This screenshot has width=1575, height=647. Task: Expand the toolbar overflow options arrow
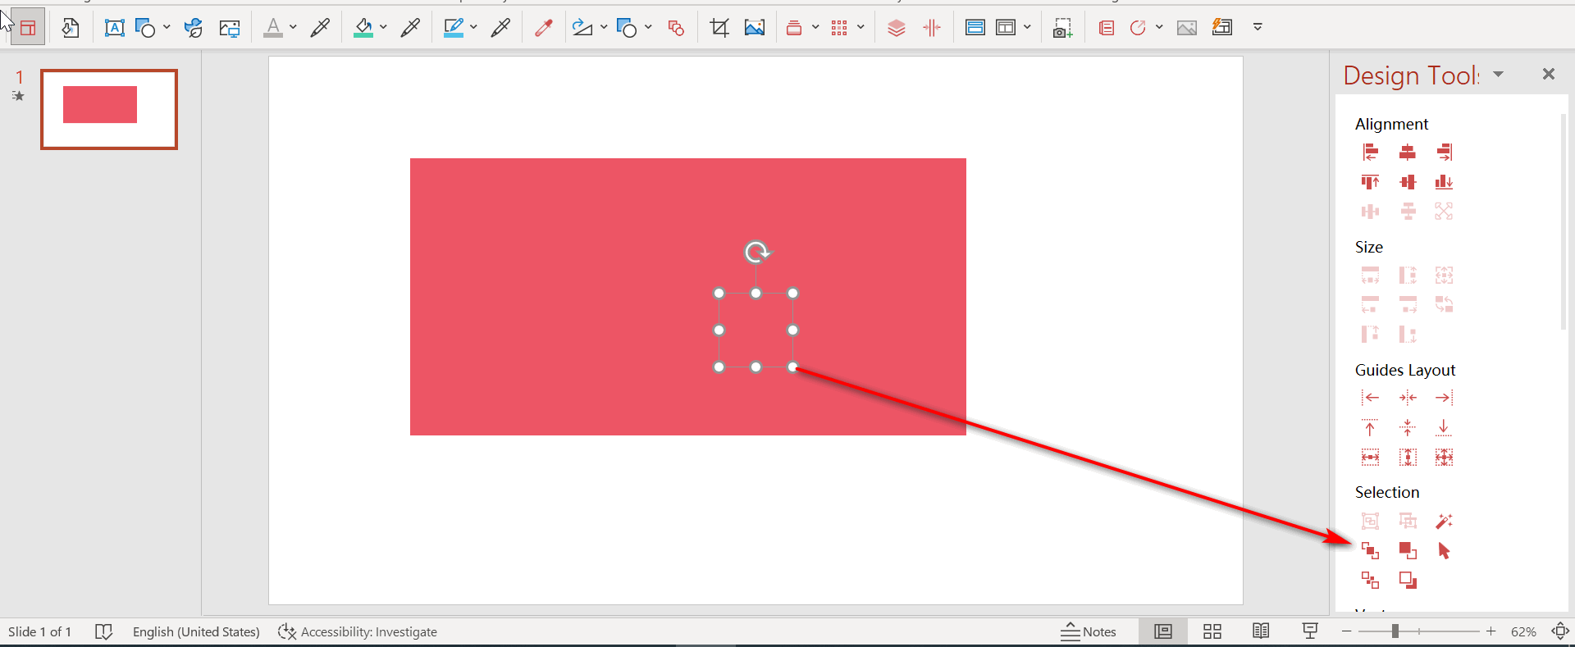pos(1258,27)
